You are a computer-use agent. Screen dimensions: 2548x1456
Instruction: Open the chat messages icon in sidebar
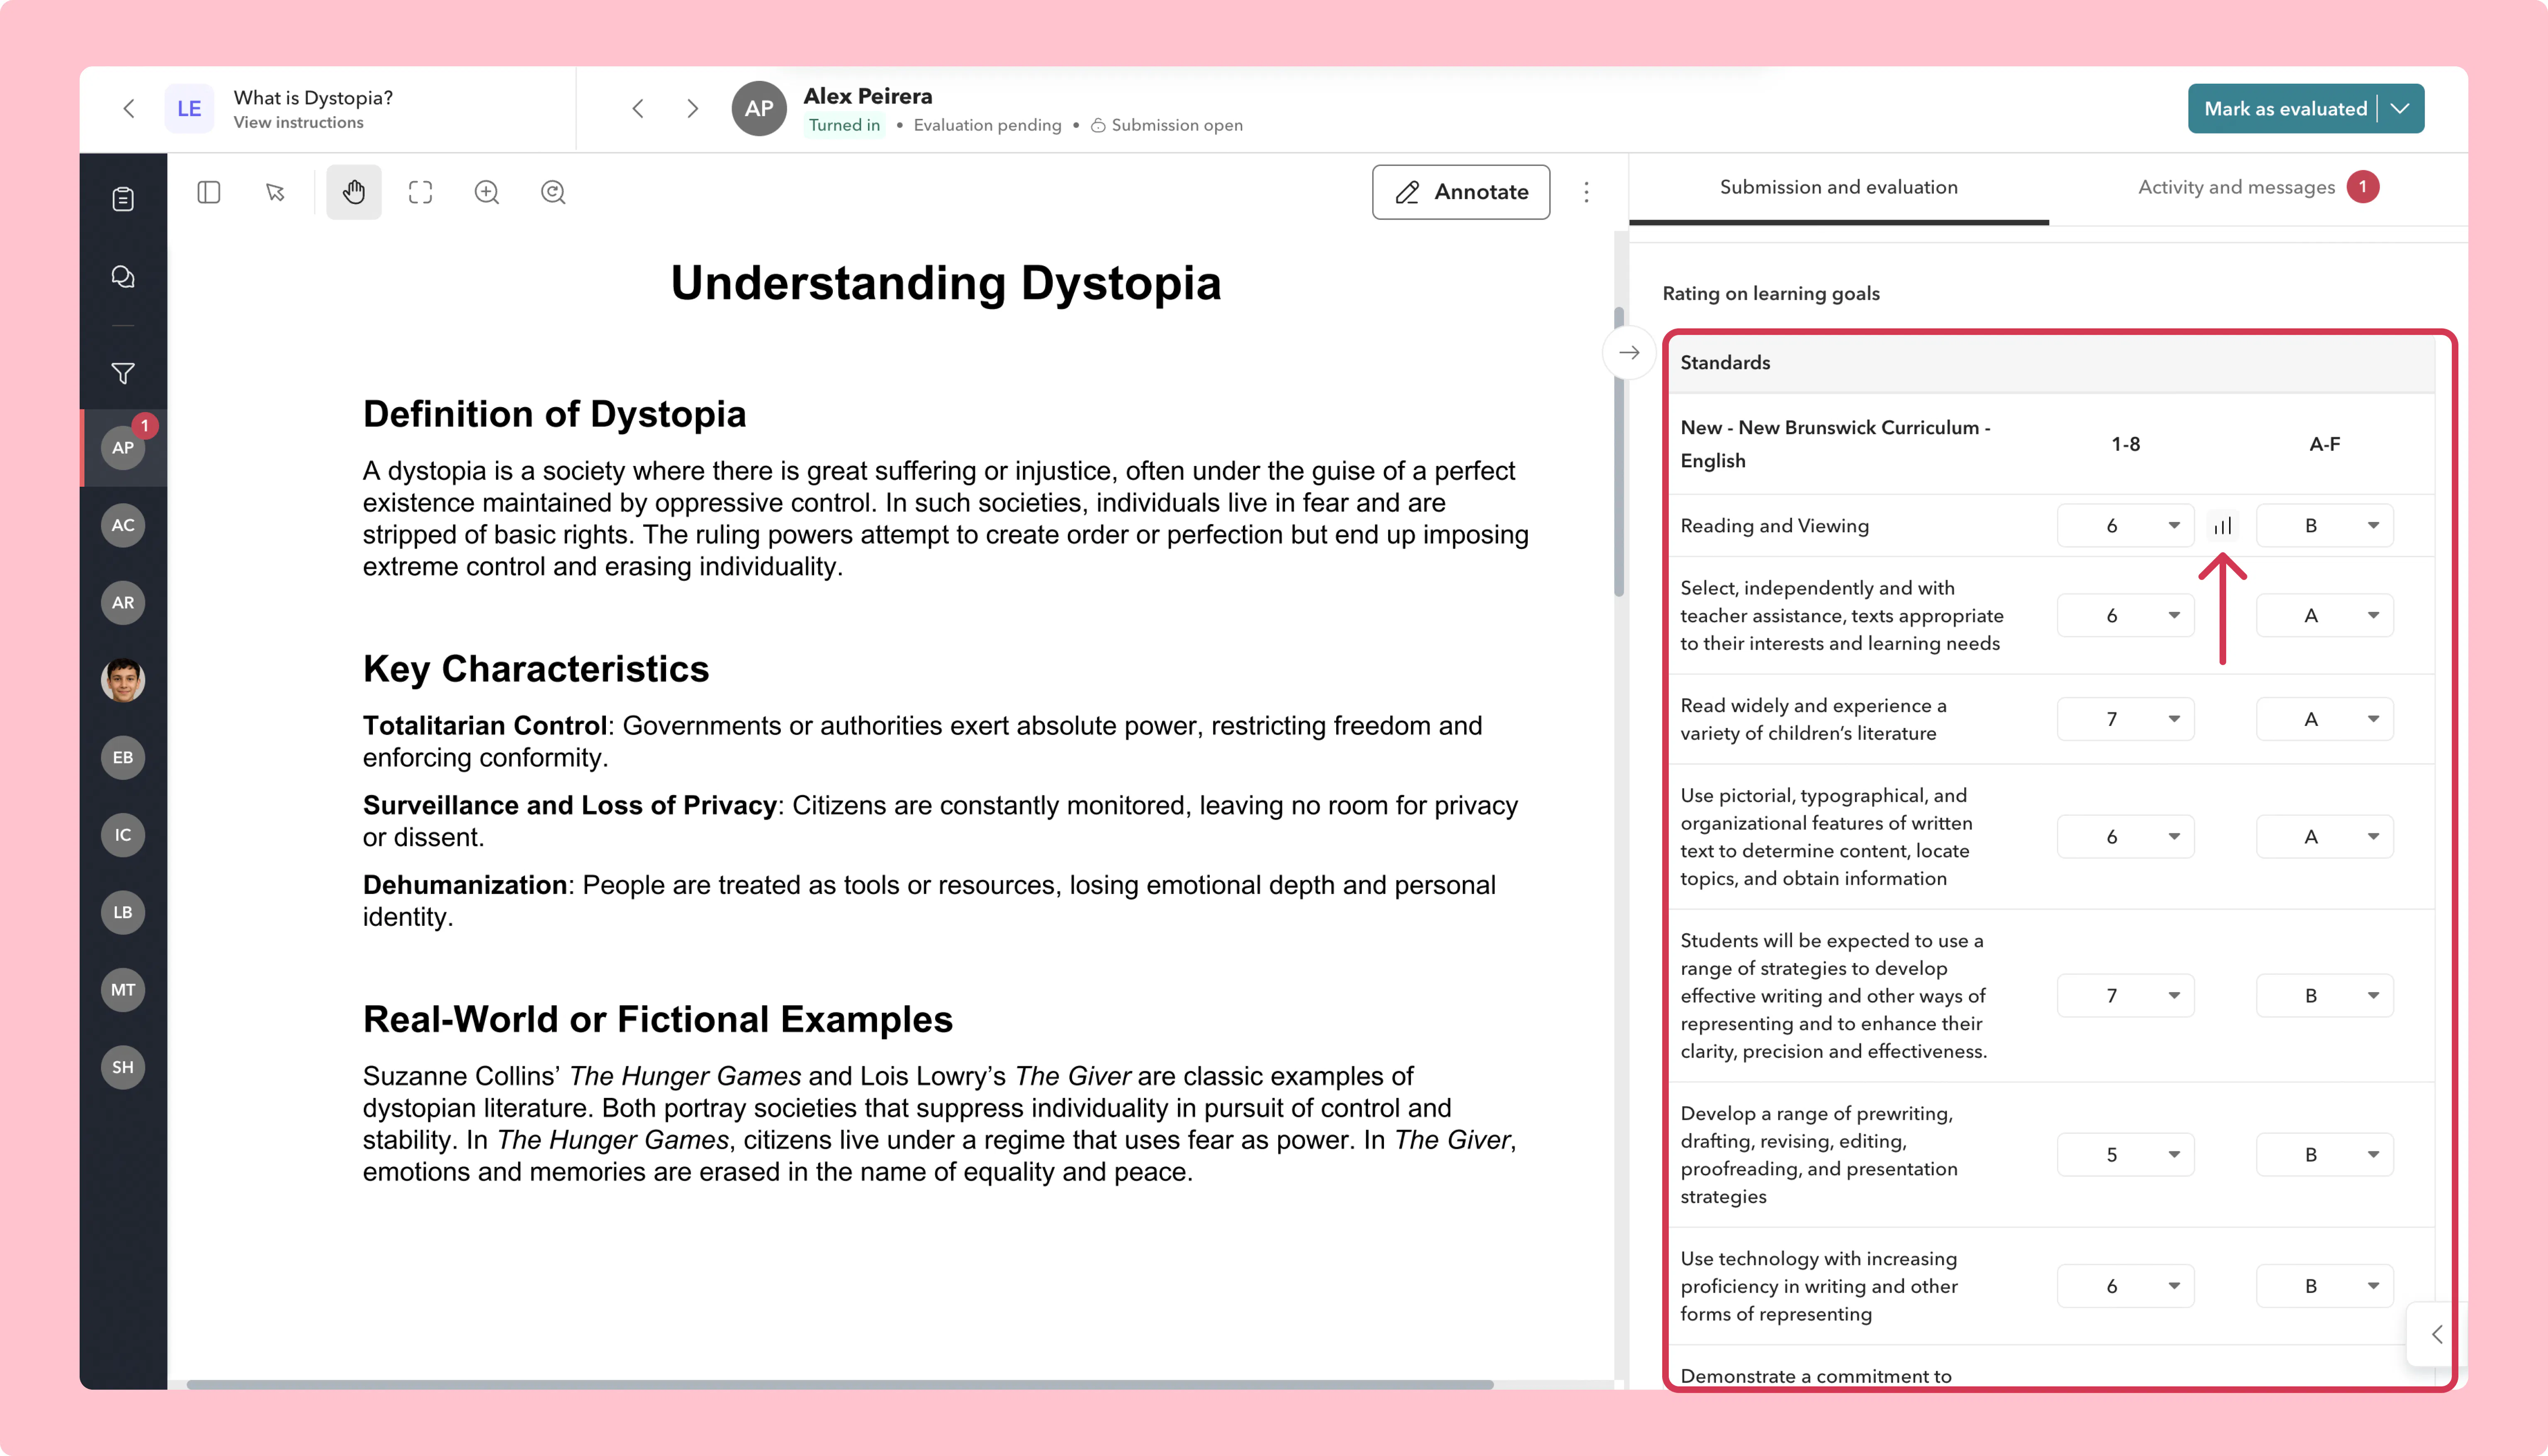(123, 277)
